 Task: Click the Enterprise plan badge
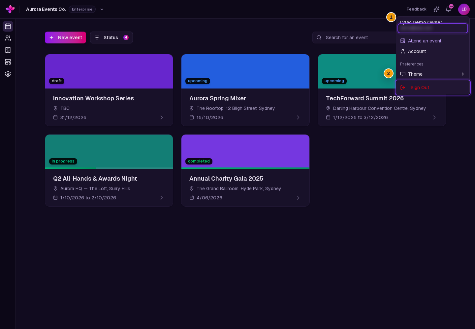pos(82,9)
